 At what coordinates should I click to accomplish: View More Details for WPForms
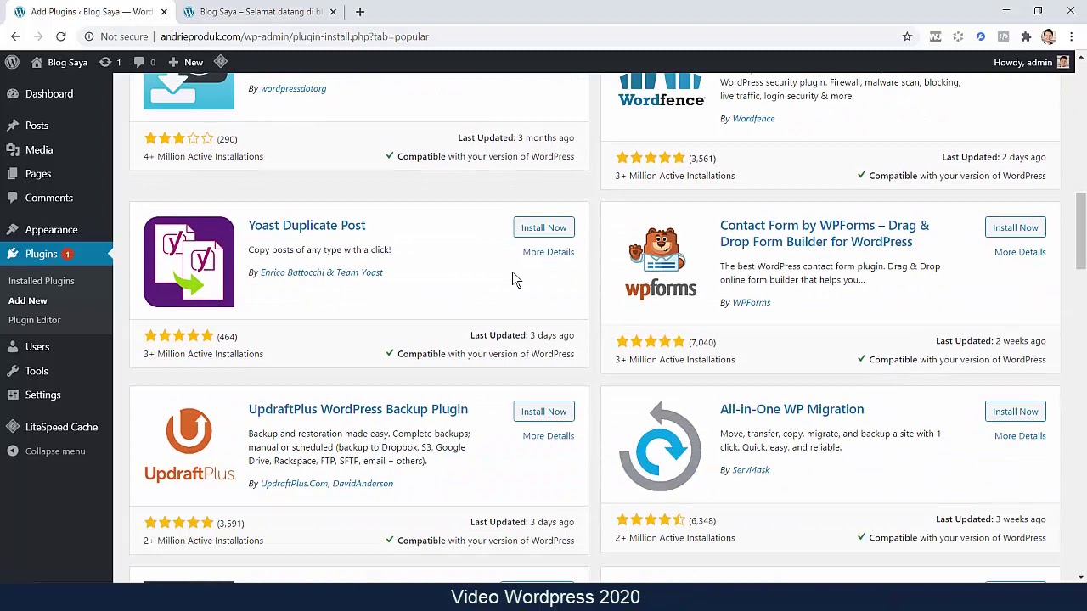coord(1019,252)
